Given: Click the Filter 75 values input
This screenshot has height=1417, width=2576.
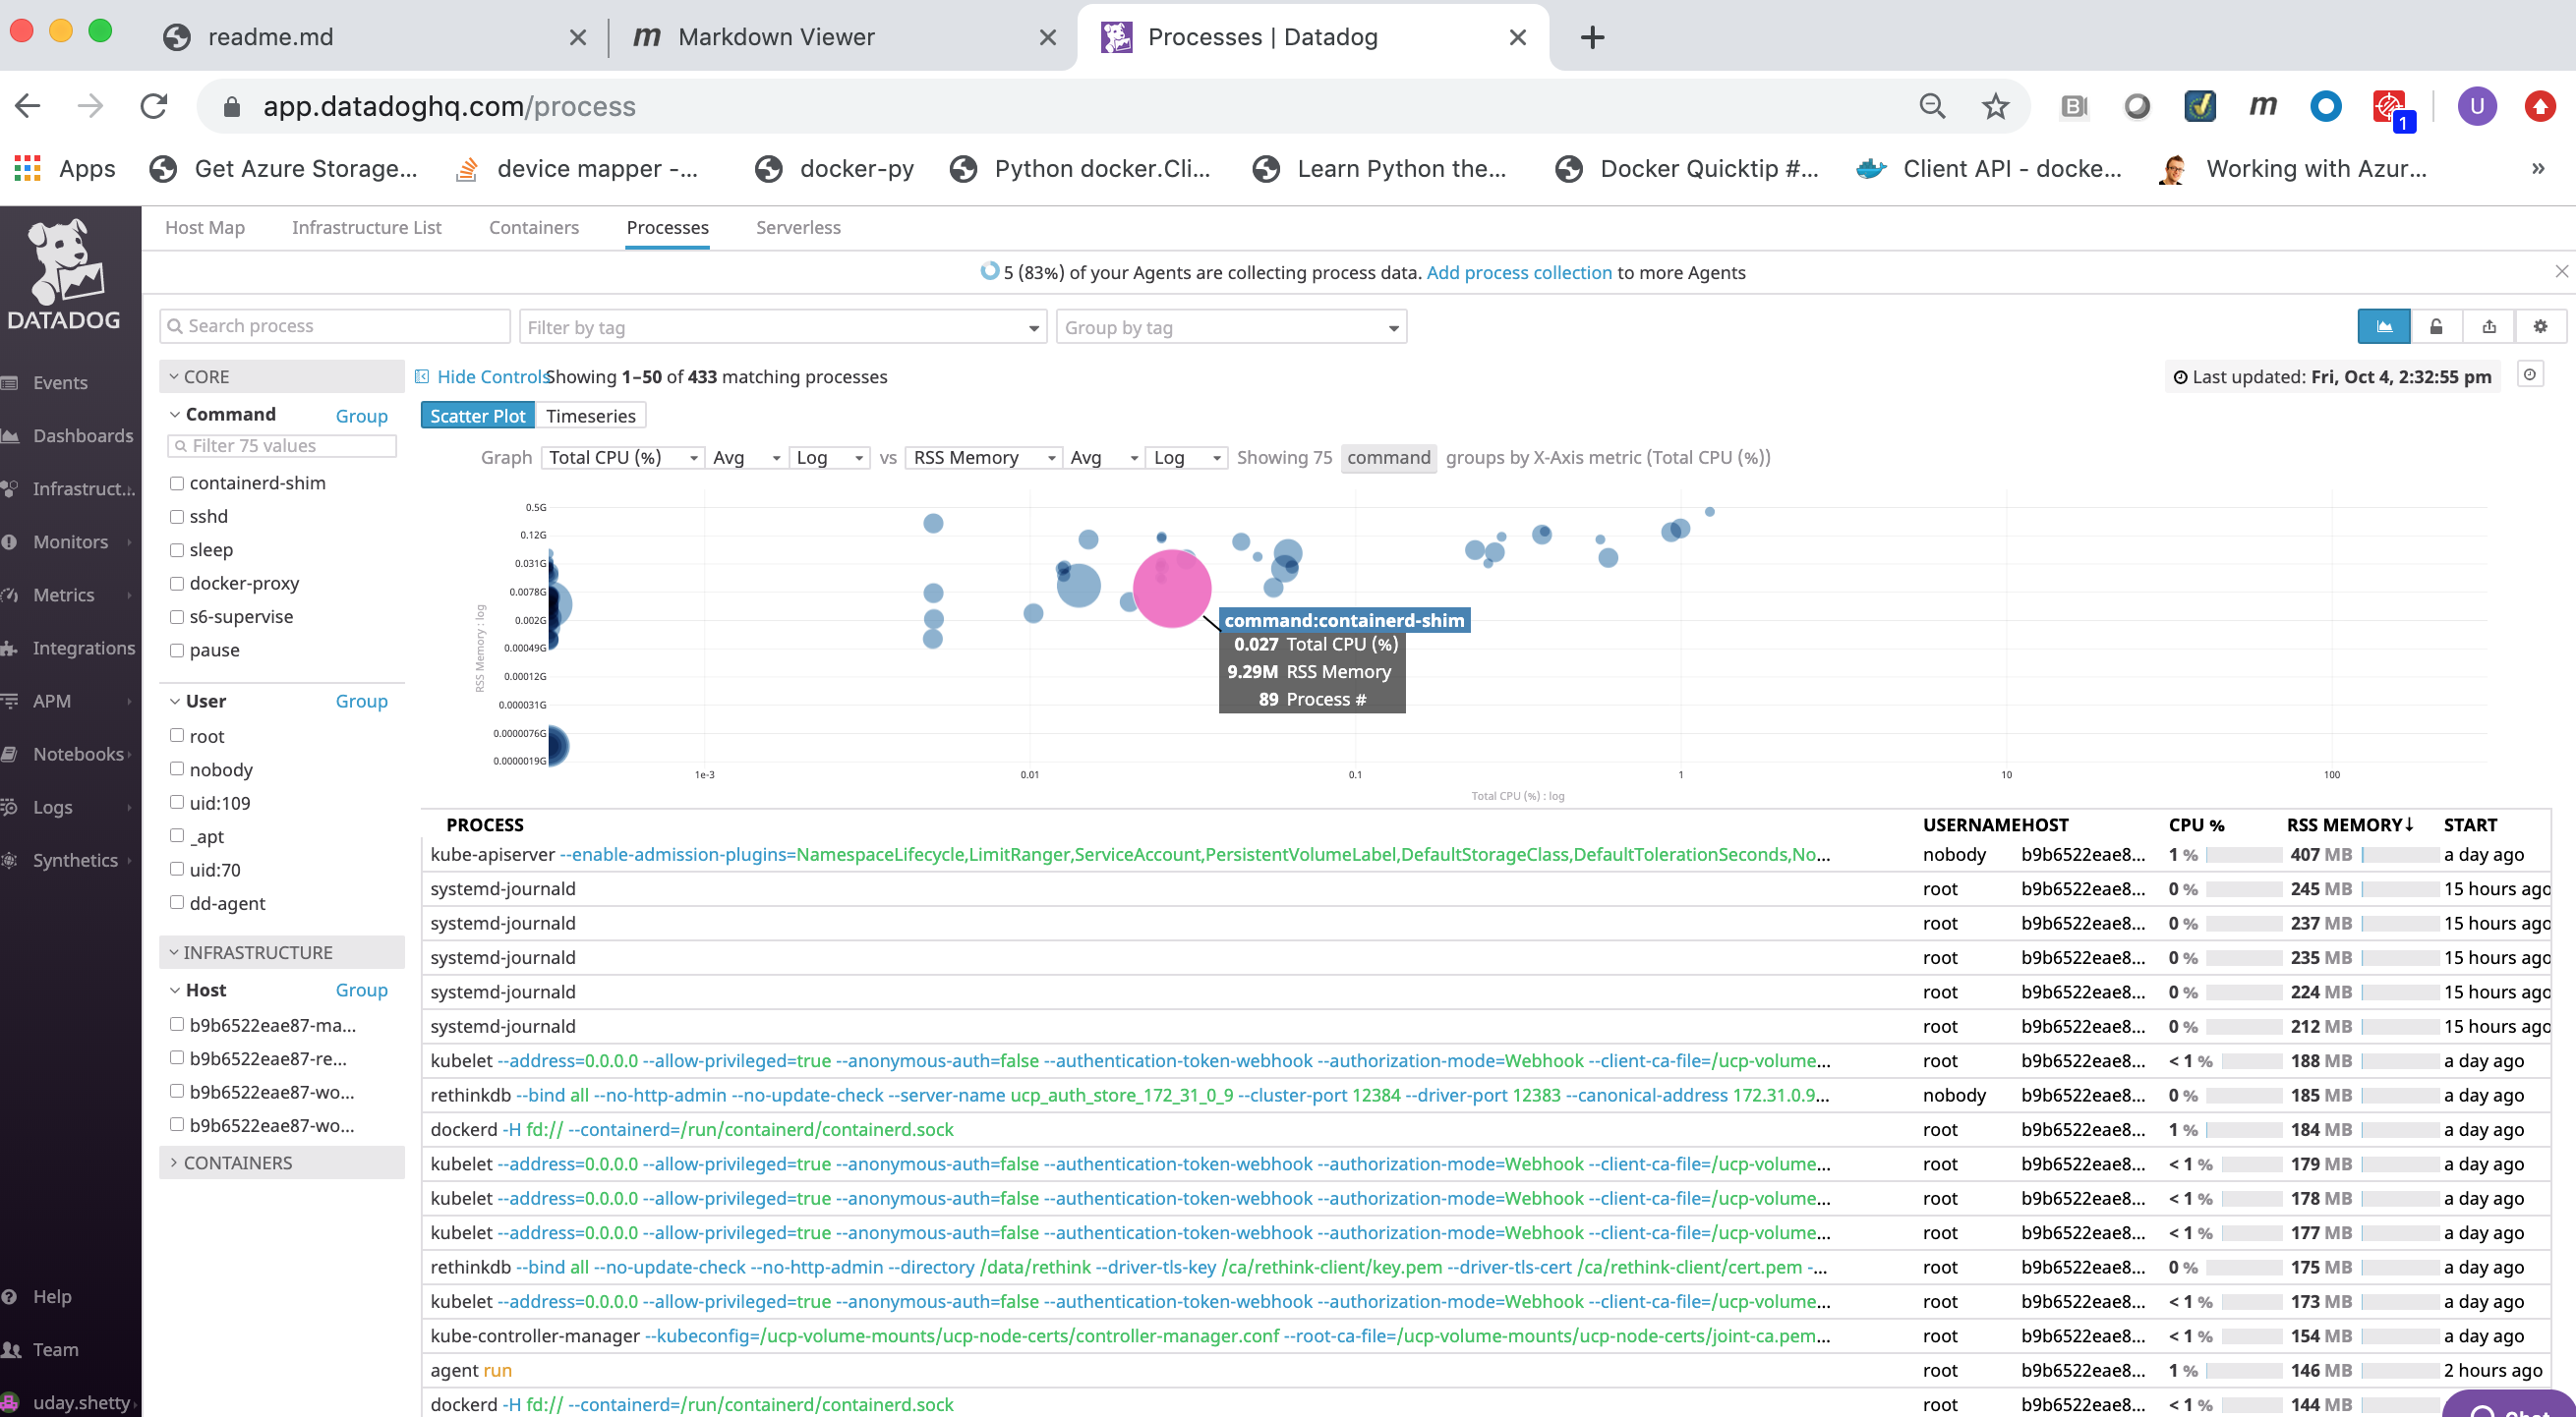Looking at the screenshot, I should 282,446.
